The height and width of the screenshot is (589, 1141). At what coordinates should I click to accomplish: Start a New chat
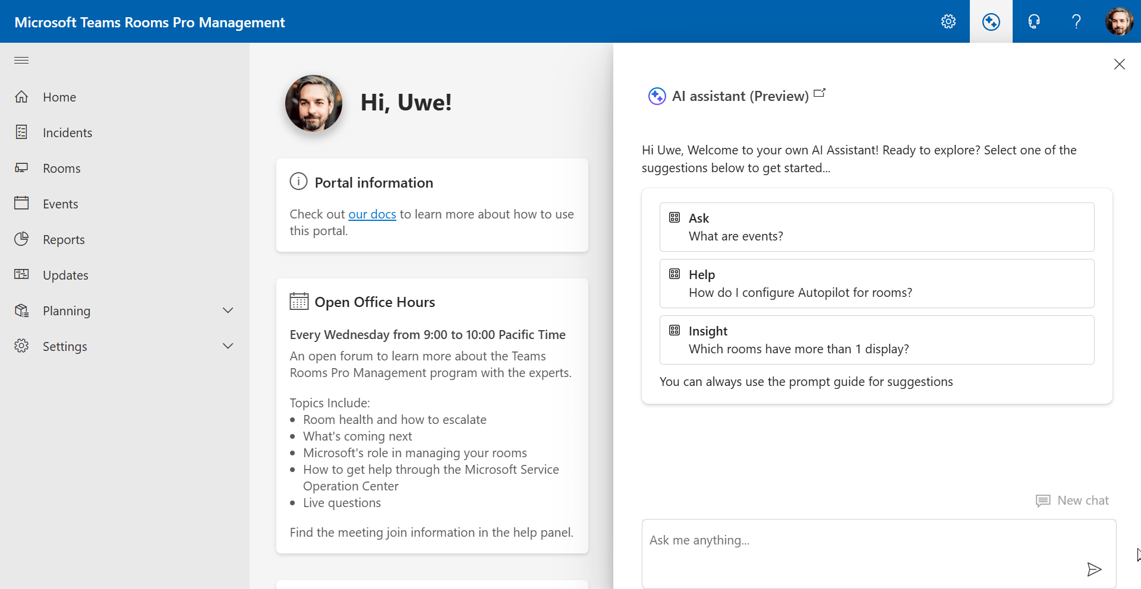pyautogui.click(x=1073, y=501)
